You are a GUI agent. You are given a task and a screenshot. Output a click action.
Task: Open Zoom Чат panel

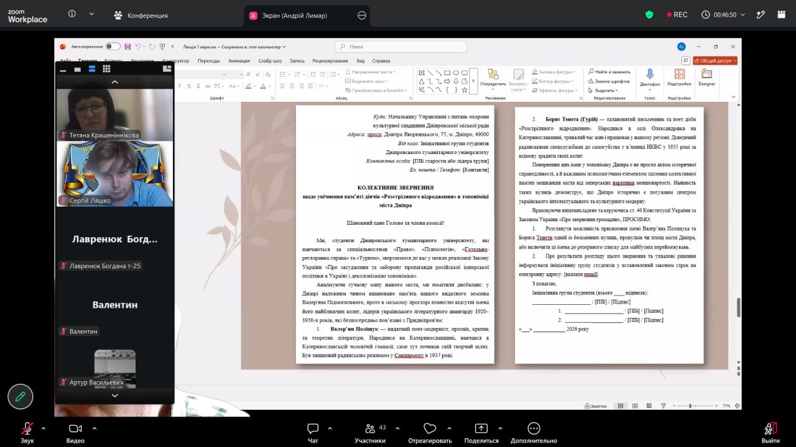coord(313,433)
